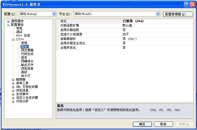Select the 清单工具 tree label
This screenshot has height=130, width=197.
coord(22,83)
